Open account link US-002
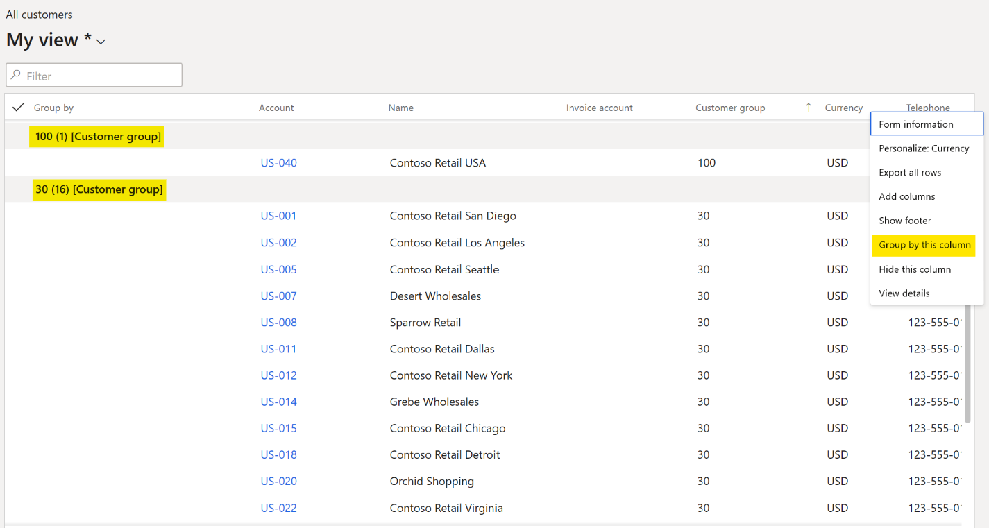Screen dimensions: 989x528 click(279, 243)
